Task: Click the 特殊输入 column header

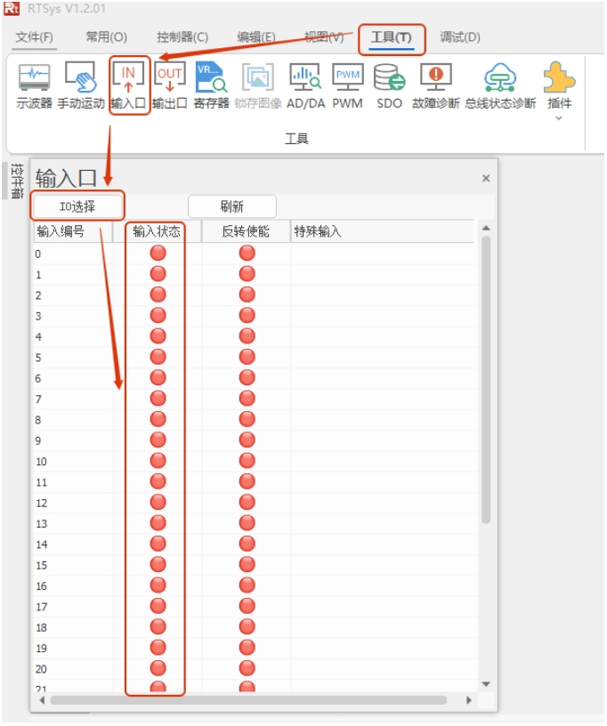Action: pos(383,231)
